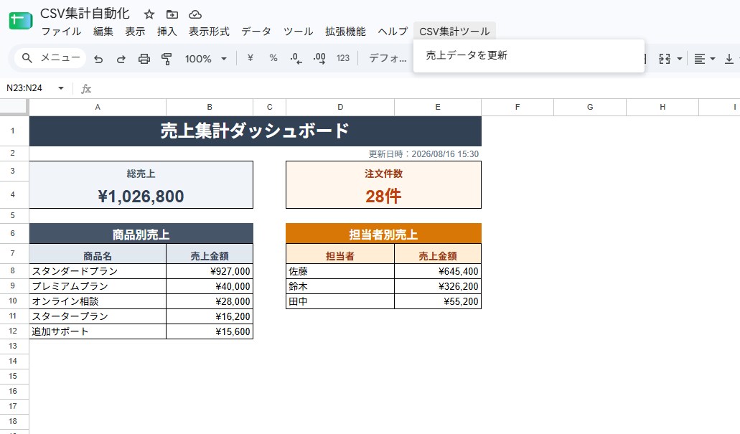This screenshot has width=740, height=434.
Task: Open the ツール menu
Action: (299, 32)
